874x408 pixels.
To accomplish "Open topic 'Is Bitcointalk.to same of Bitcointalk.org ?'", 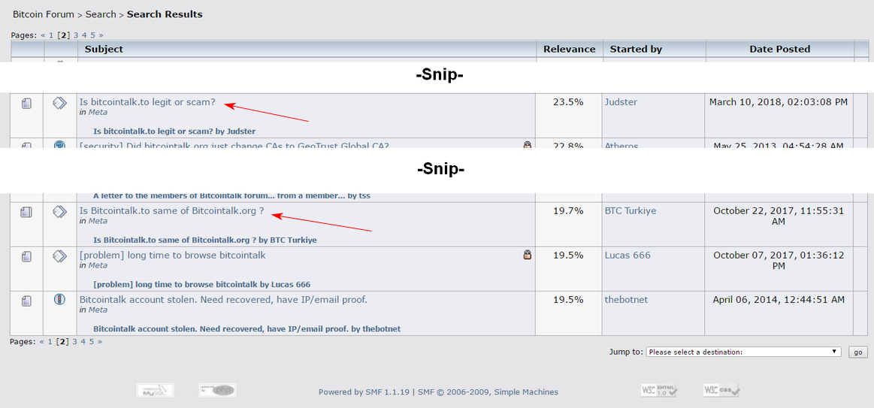I will coord(171,210).
